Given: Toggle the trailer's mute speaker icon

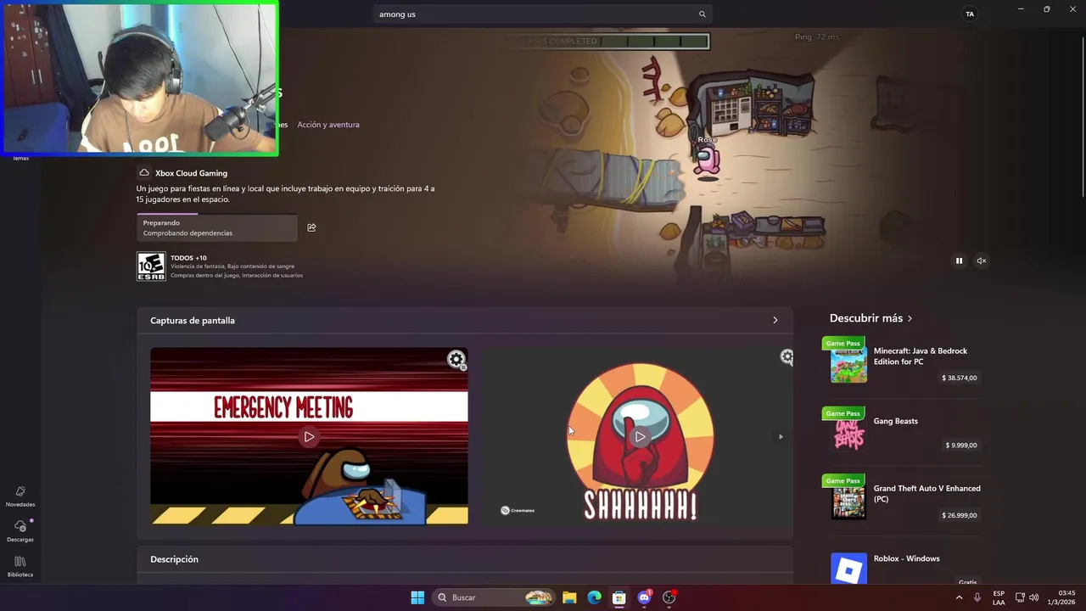Looking at the screenshot, I should pyautogui.click(x=982, y=261).
